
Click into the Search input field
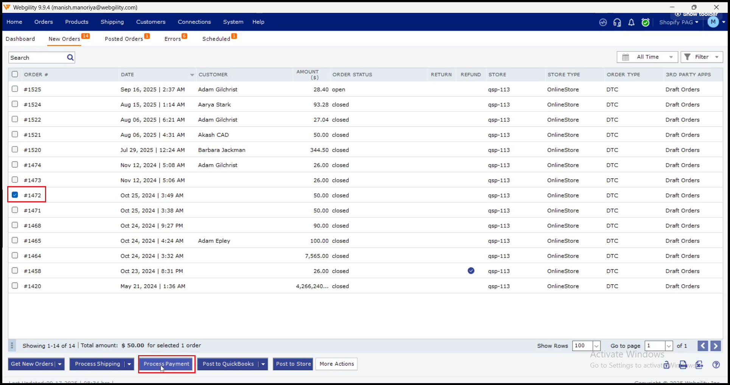(x=37, y=57)
